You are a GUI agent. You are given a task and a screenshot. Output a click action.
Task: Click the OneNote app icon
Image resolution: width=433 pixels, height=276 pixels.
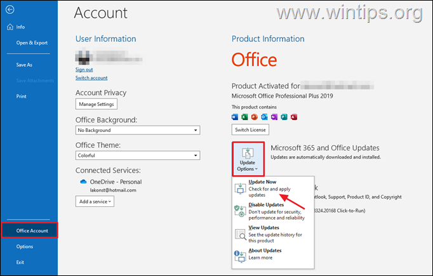[x=274, y=117]
